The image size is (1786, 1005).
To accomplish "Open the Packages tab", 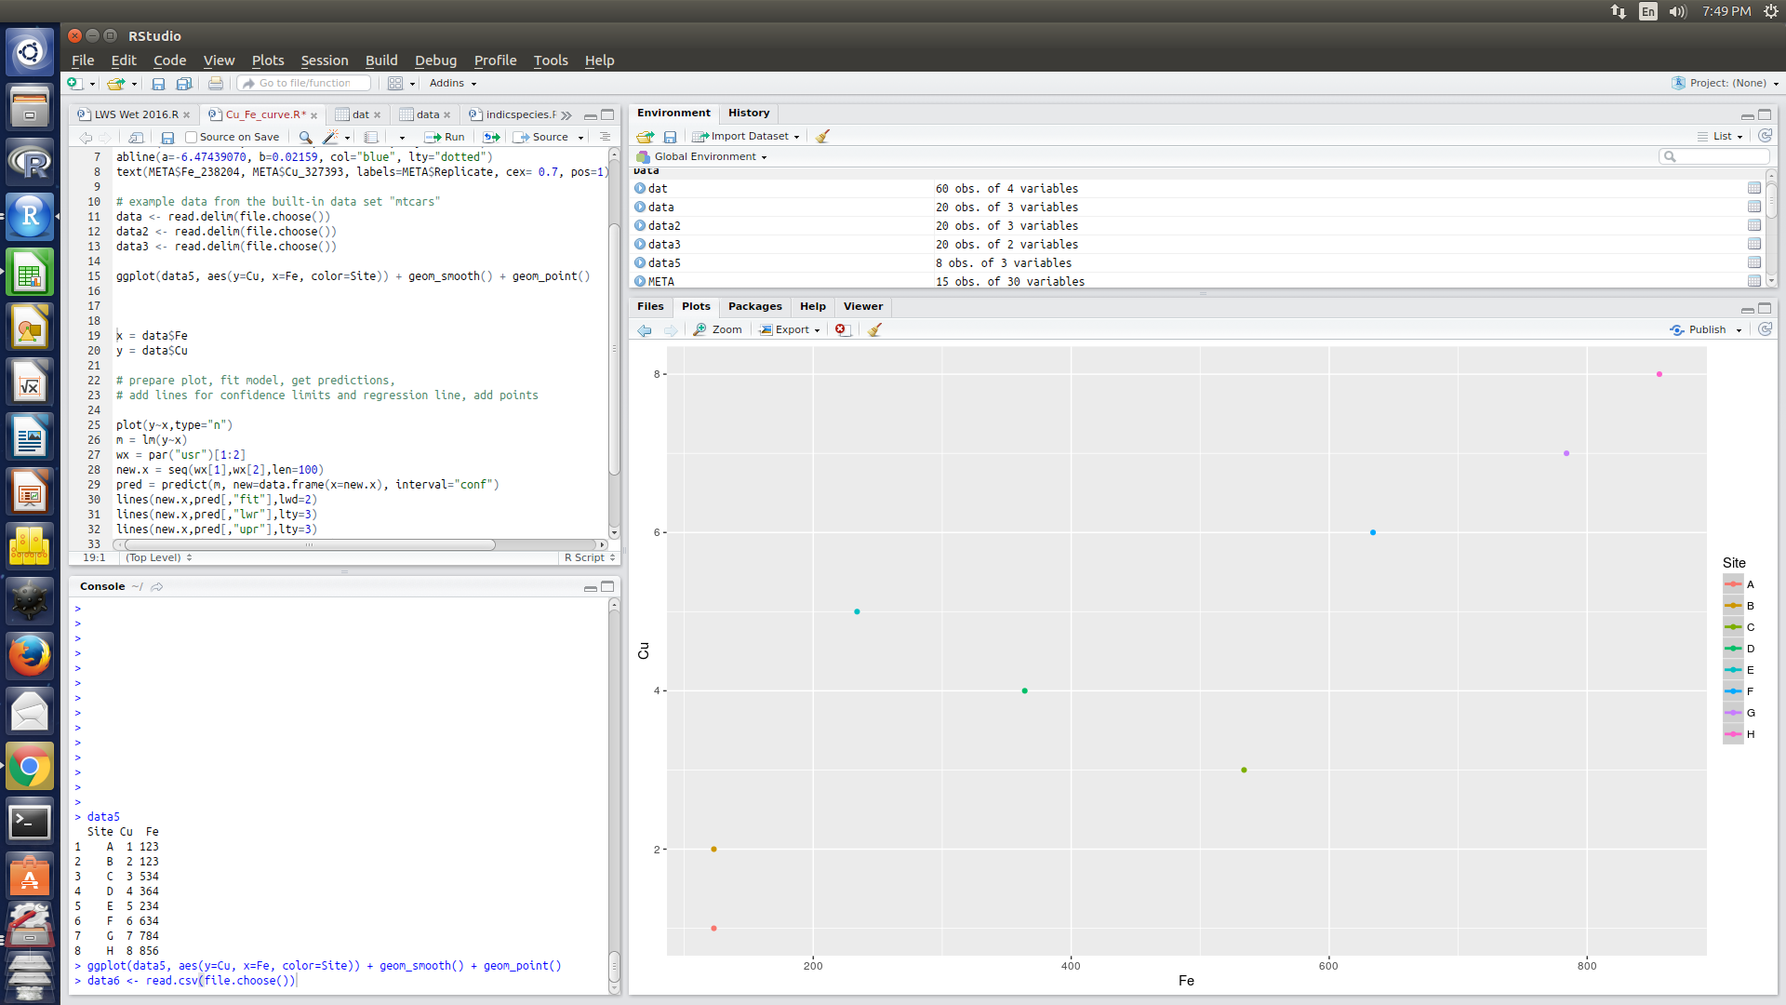I will coord(754,306).
